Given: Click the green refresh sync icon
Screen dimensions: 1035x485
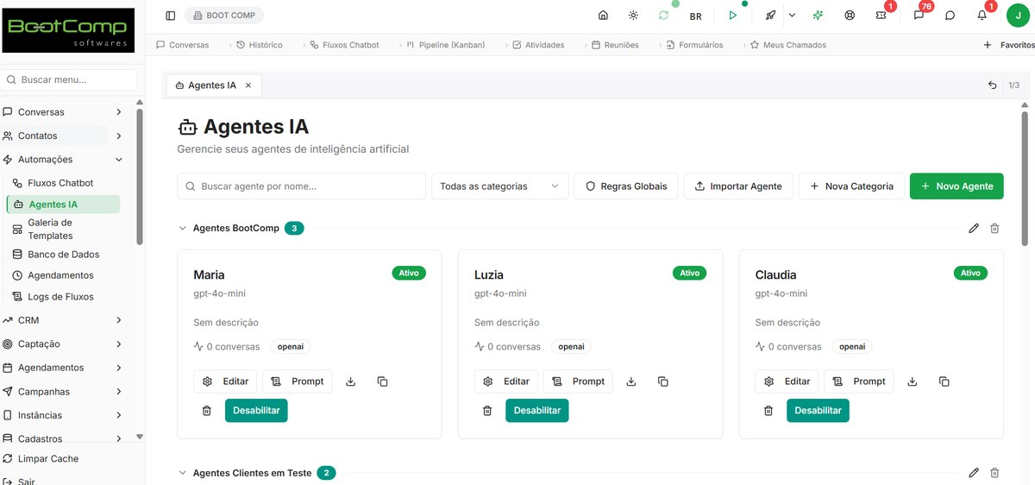Looking at the screenshot, I should point(663,16).
